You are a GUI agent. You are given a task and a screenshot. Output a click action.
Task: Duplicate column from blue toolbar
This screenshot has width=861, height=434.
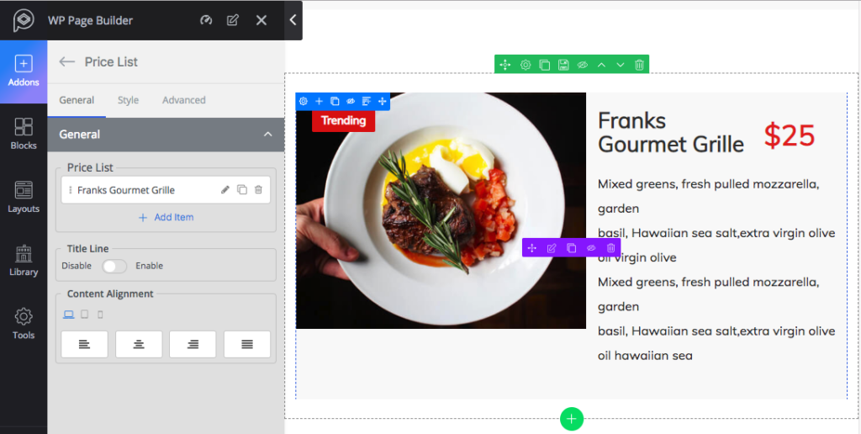pos(335,101)
